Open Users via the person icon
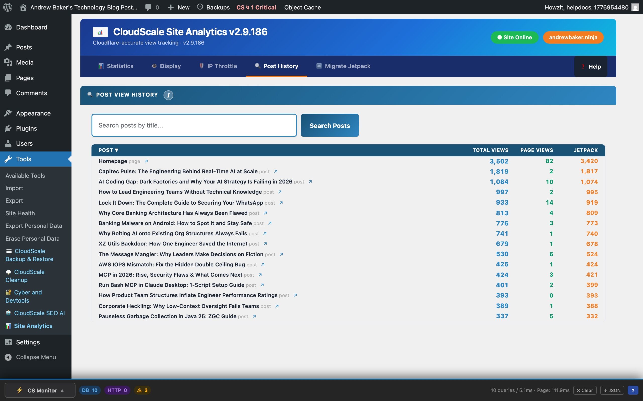Image resolution: width=643 pixels, height=401 pixels. pyautogui.click(x=8, y=143)
